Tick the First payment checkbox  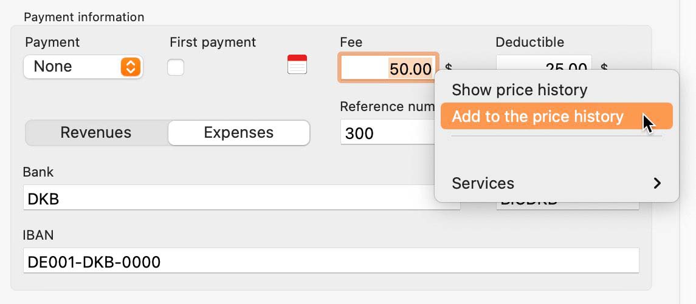pos(176,67)
